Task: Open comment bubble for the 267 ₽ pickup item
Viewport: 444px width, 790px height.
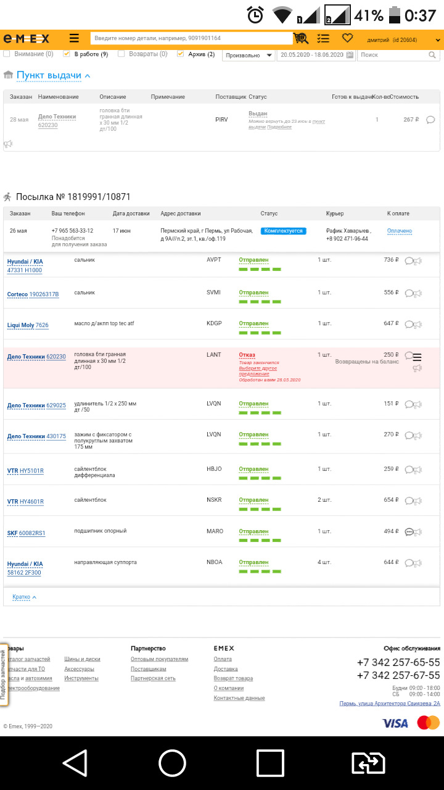Action: coord(430,120)
